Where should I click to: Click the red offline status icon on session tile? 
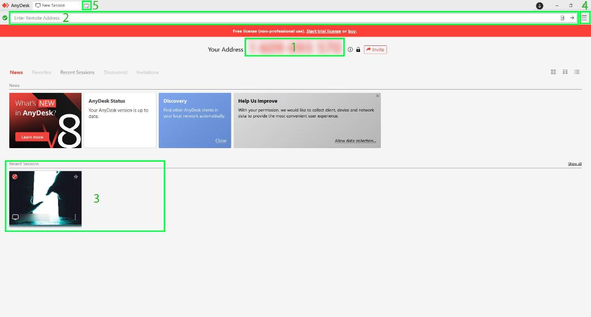15,177
